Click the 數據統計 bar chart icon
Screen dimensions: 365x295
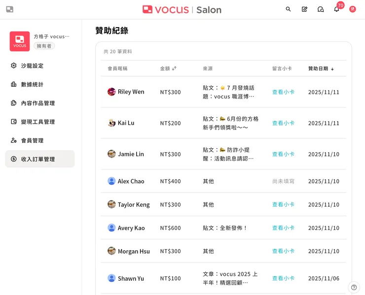tap(14, 84)
